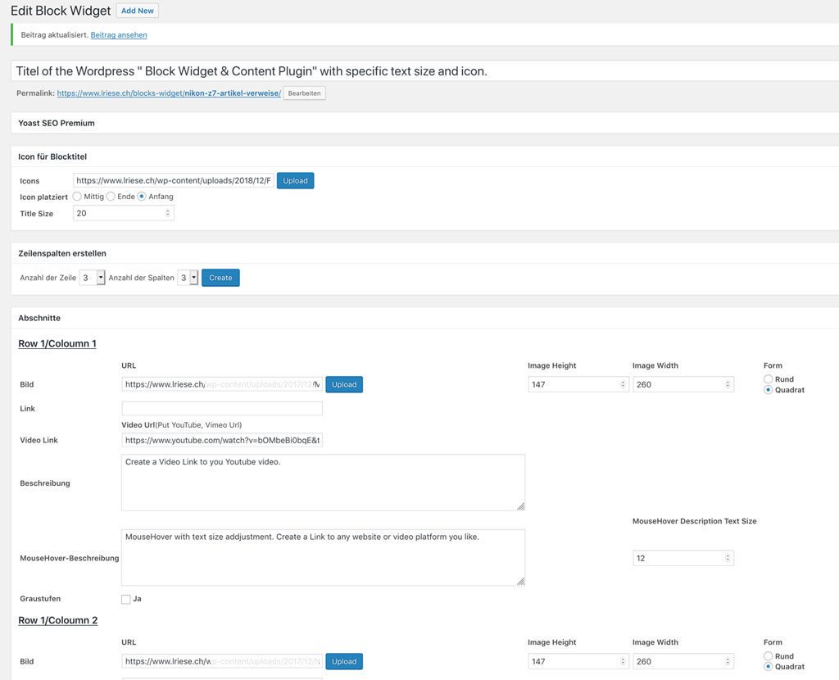839x680 pixels.
Task: Click Image Height field in Row 1/Coloumn 2
Action: (578, 661)
